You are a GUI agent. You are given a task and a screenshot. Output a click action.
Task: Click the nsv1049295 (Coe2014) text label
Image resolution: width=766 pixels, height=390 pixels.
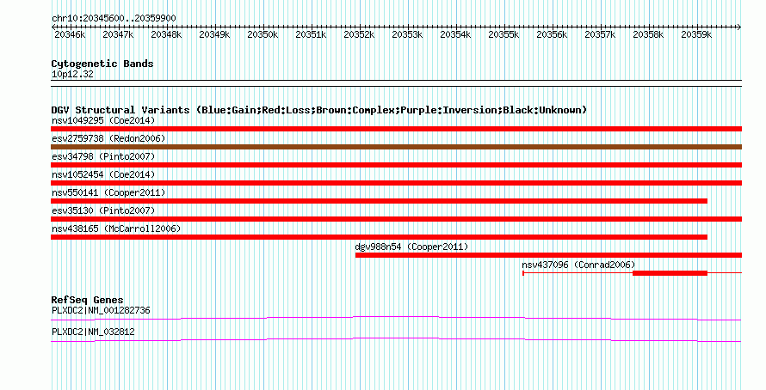tap(103, 120)
